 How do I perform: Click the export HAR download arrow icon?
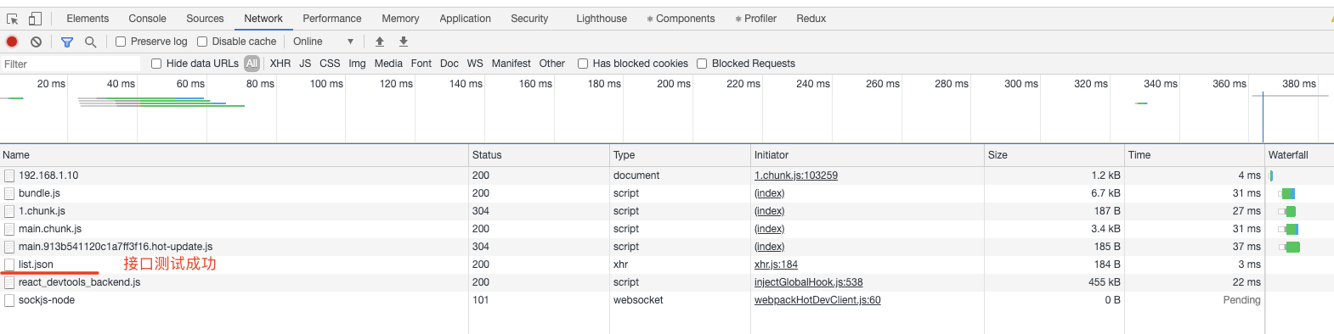pos(404,42)
